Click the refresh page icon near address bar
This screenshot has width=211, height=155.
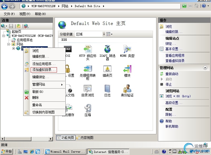point(184,6)
